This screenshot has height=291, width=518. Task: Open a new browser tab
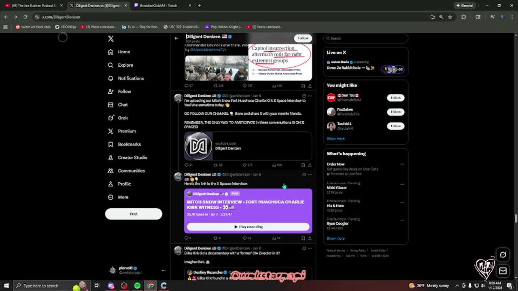[200, 6]
